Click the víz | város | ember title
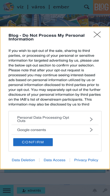Screen dimensions: 110x196 (x=43, y=7)
